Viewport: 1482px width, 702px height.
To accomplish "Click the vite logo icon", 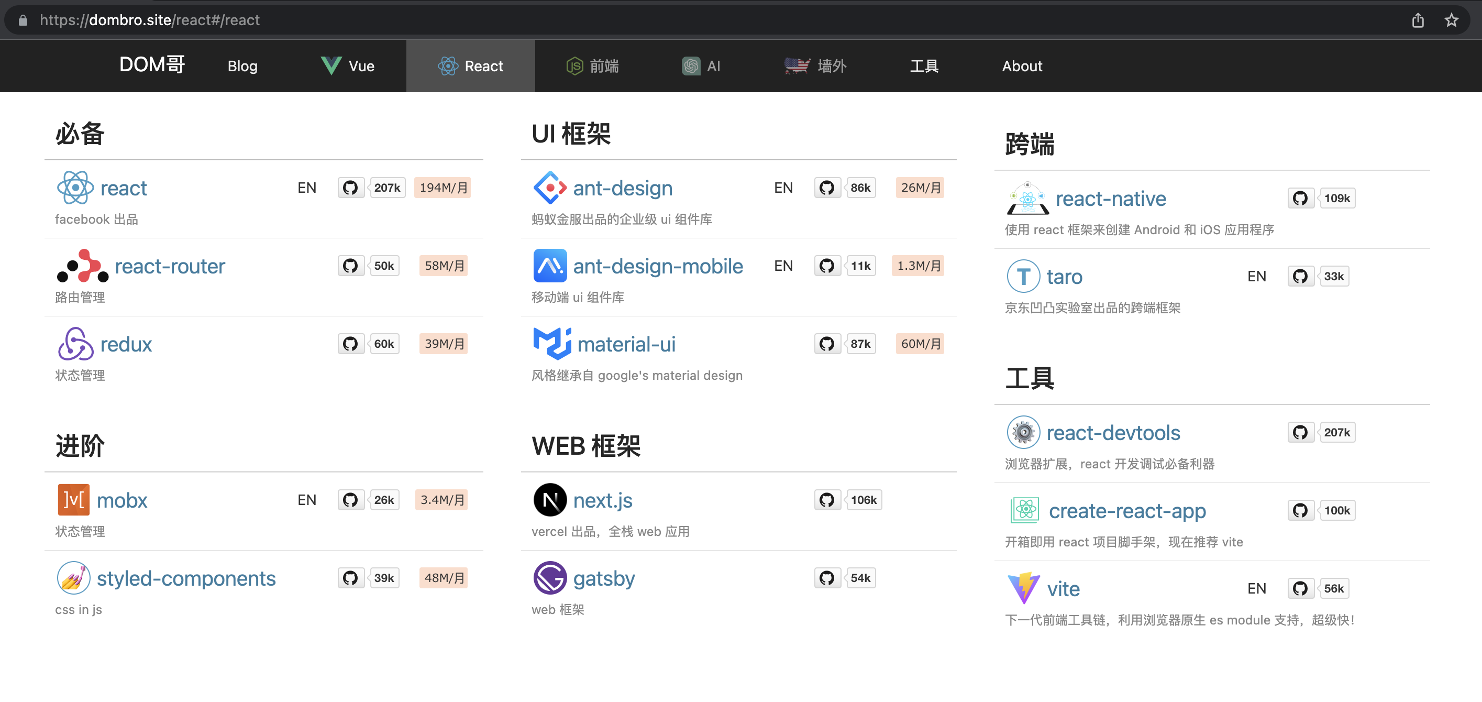I will tap(1023, 588).
